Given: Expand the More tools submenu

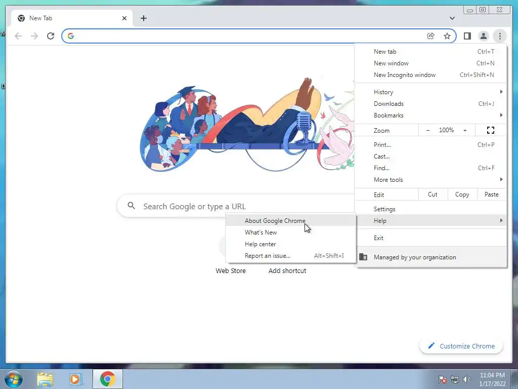Looking at the screenshot, I should point(431,180).
